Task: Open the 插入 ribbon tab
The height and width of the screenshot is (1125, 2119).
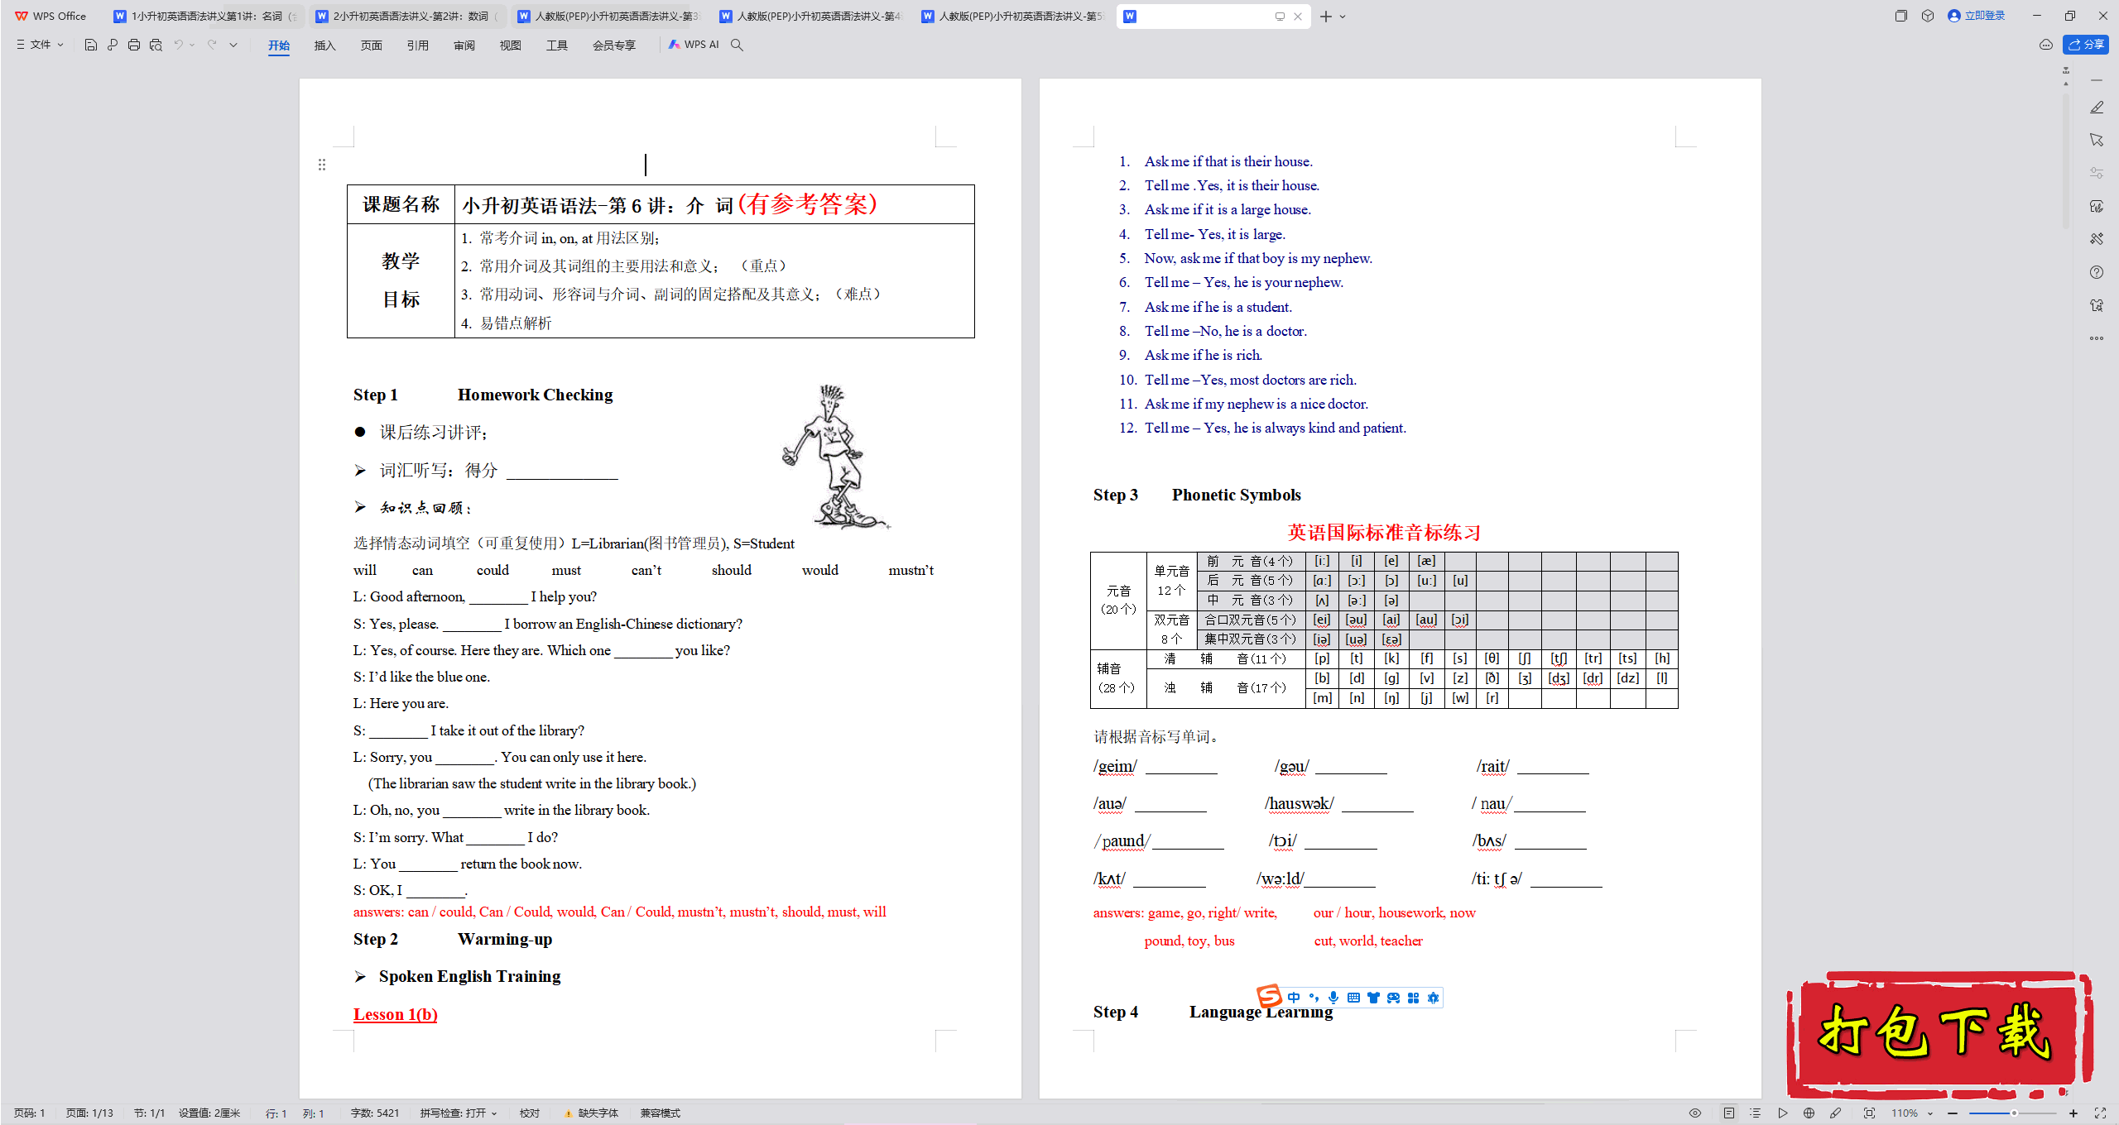Action: [x=325, y=45]
